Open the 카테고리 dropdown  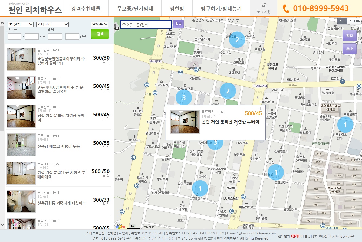[52, 24]
